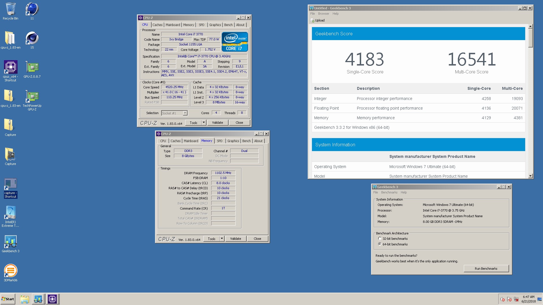Image resolution: width=543 pixels, height=305 pixels.
Task: Open the Help menu in Geekbench 3 small window
Action: 404,192
